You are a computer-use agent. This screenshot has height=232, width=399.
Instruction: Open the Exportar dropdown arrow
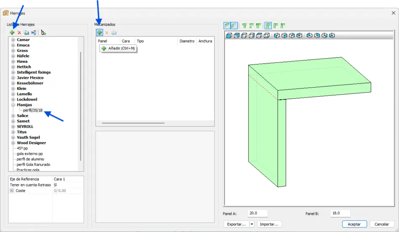click(x=252, y=224)
